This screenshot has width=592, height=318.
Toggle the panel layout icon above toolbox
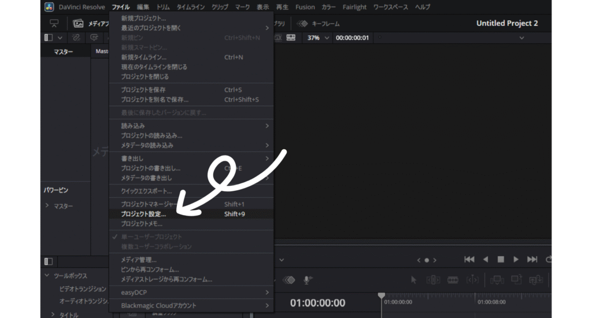[48, 261]
